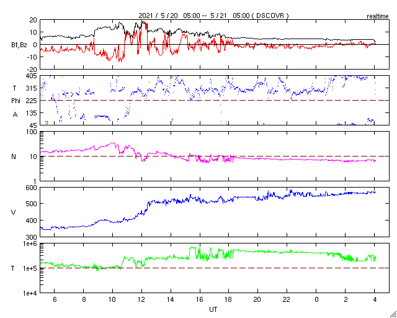397x318 pixels.
Task: Click the "Bt,Bz" axis label
Action: click(x=19, y=46)
